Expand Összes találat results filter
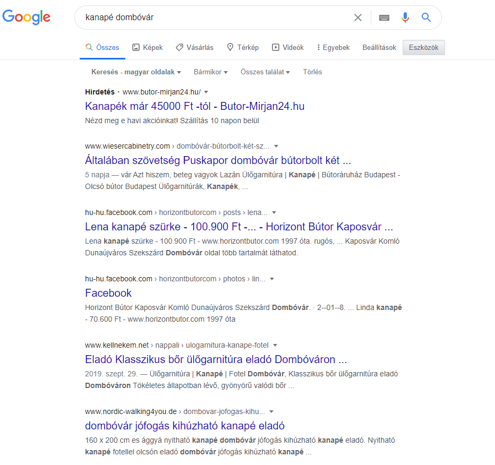This screenshot has width=495, height=465. coord(265,72)
